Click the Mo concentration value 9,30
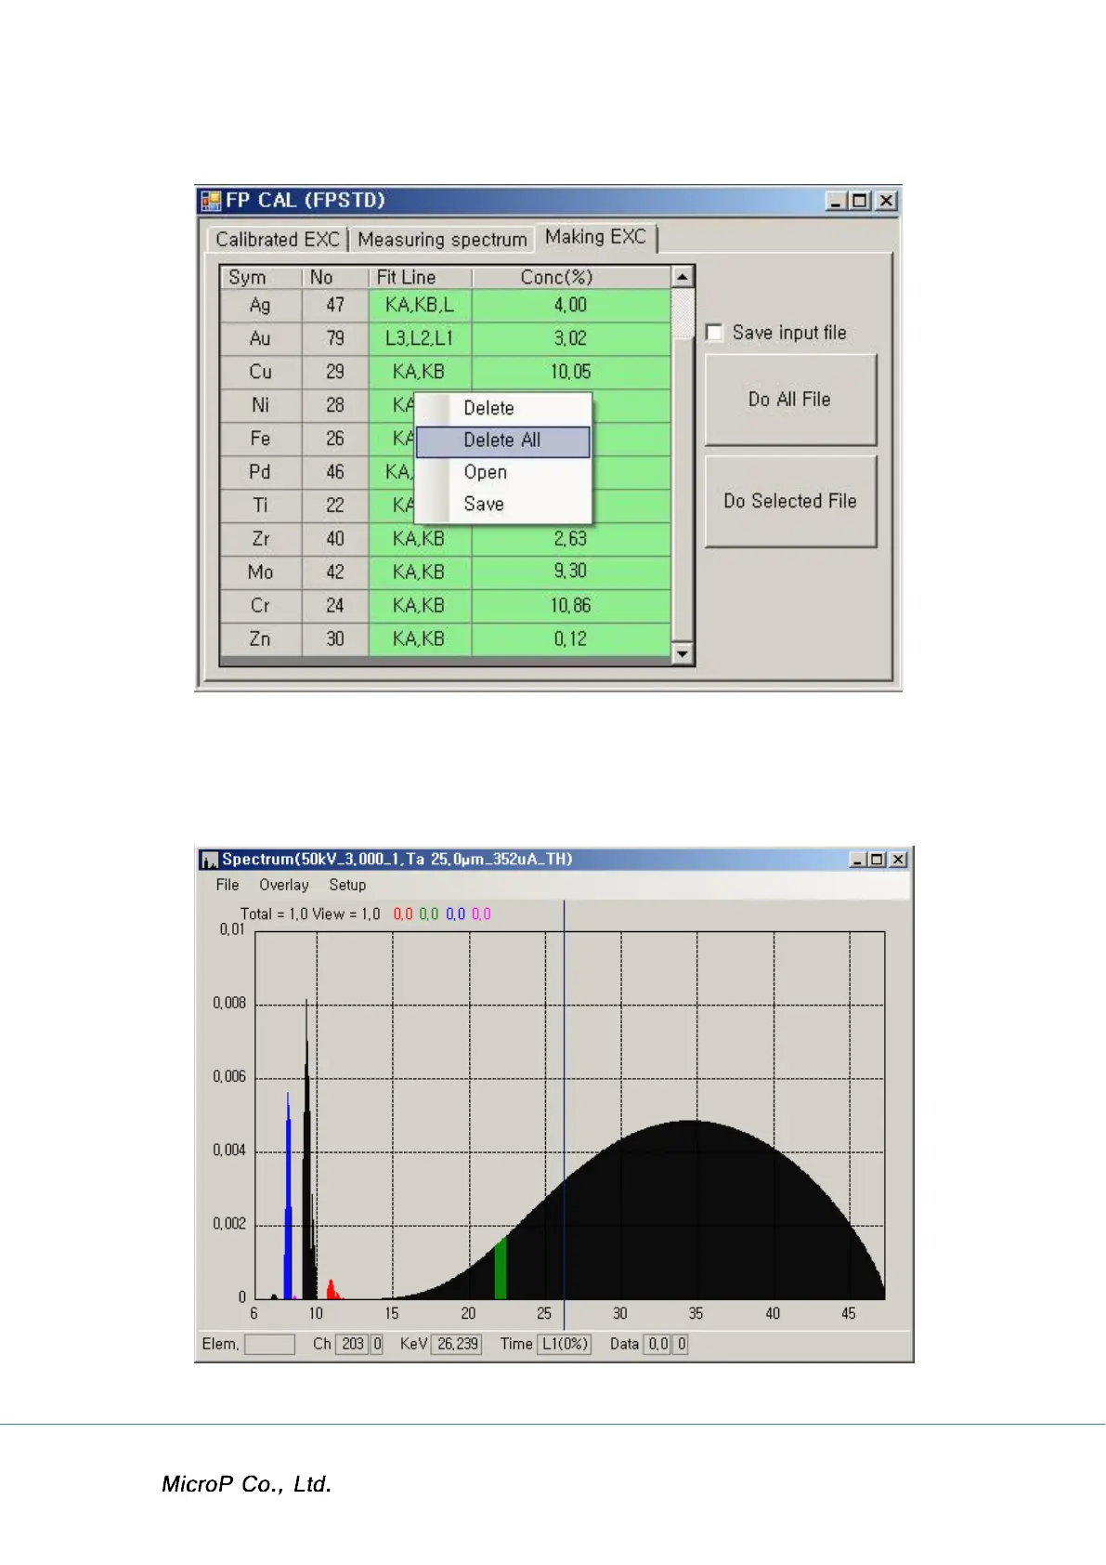The width and height of the screenshot is (1106, 1565). tap(571, 572)
